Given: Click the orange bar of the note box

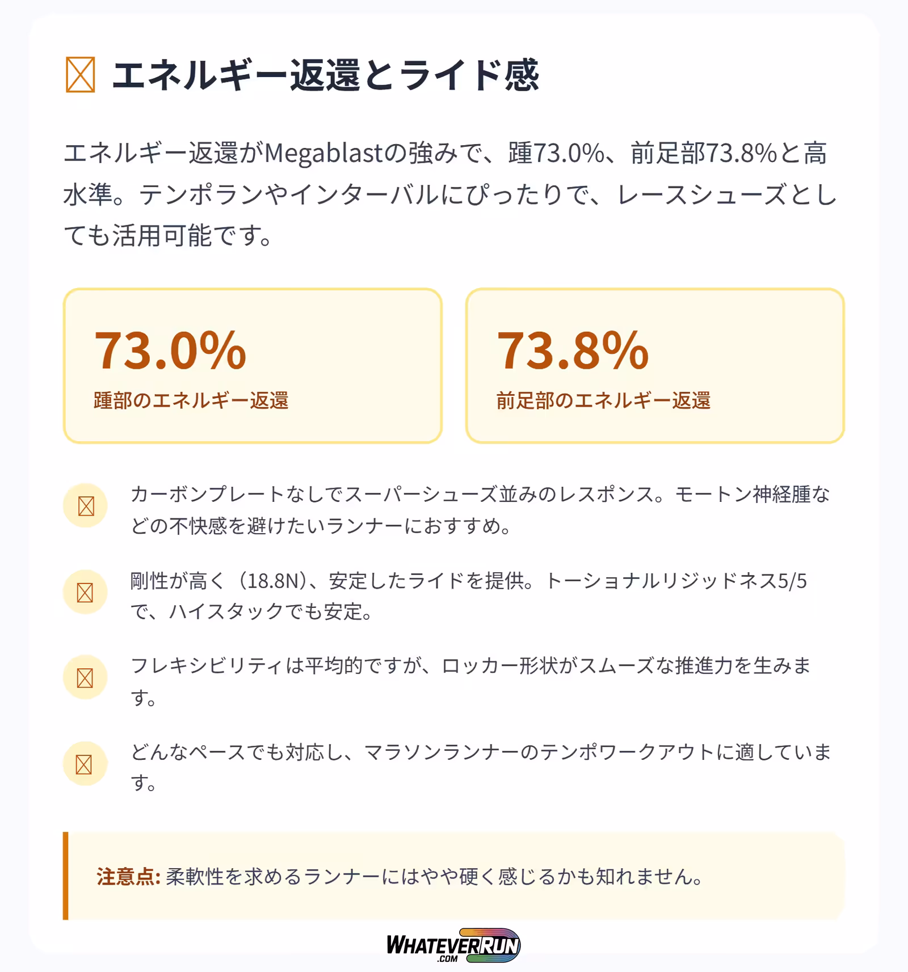Looking at the screenshot, I should pyautogui.click(x=66, y=876).
